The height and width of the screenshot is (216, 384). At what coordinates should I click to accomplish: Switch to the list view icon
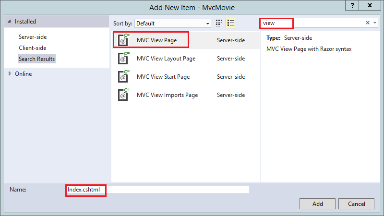click(x=231, y=23)
